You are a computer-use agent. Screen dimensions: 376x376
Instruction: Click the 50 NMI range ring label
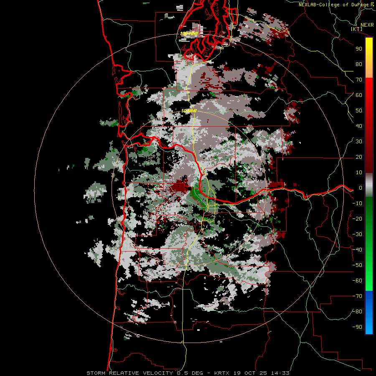[x=189, y=111]
